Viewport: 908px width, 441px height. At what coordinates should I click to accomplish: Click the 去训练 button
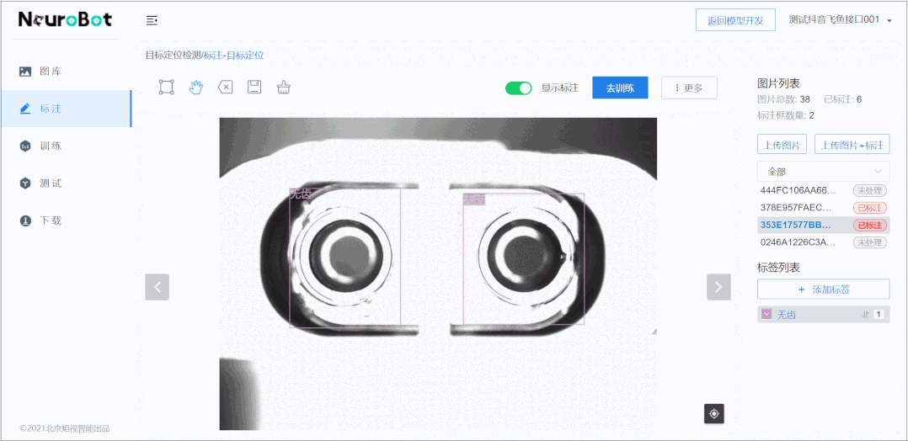620,88
